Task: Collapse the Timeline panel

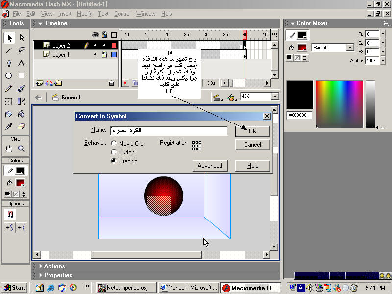Action: pos(41,23)
